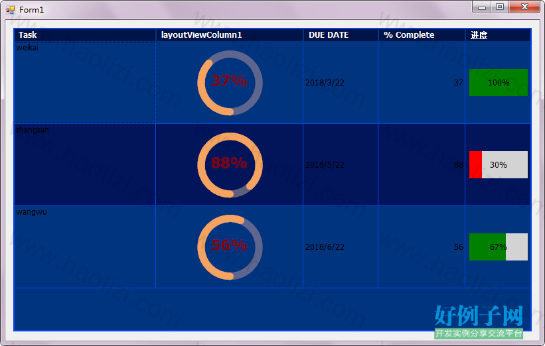Select the zhangsan task cell
The image size is (545, 346).
click(x=85, y=165)
